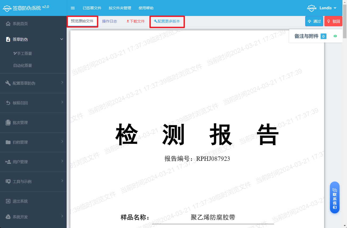Switch to the 操作日志 tab
347x228 pixels.
click(x=110, y=21)
